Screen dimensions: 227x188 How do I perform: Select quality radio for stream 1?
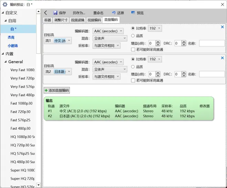(x=133, y=36)
